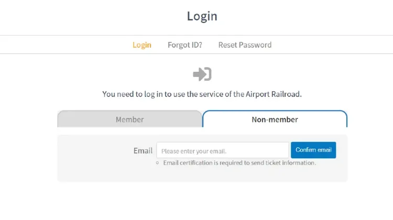The width and height of the screenshot is (393, 220).
Task: Click the Login page heading
Action: (x=202, y=16)
